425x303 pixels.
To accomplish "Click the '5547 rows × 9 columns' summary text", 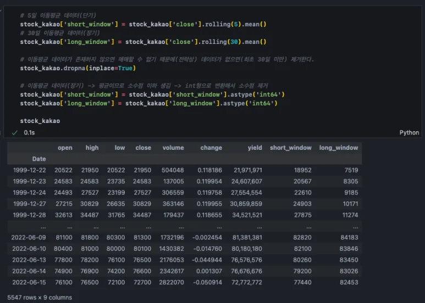I will click(x=40, y=298).
